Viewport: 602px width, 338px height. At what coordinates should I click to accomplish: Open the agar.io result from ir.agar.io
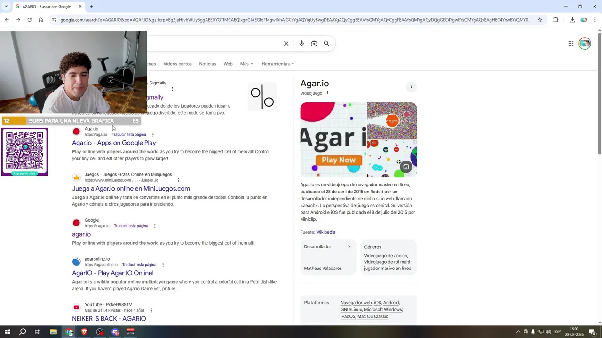click(x=81, y=234)
